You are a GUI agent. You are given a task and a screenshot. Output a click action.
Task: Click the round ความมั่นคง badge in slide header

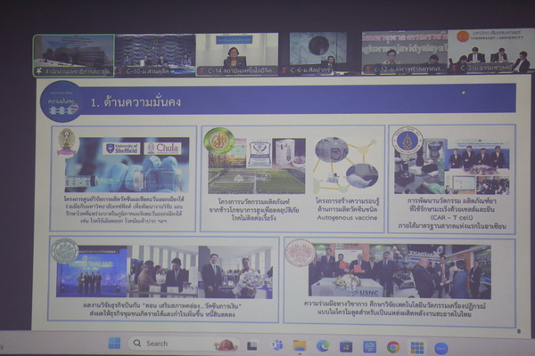tap(62, 101)
